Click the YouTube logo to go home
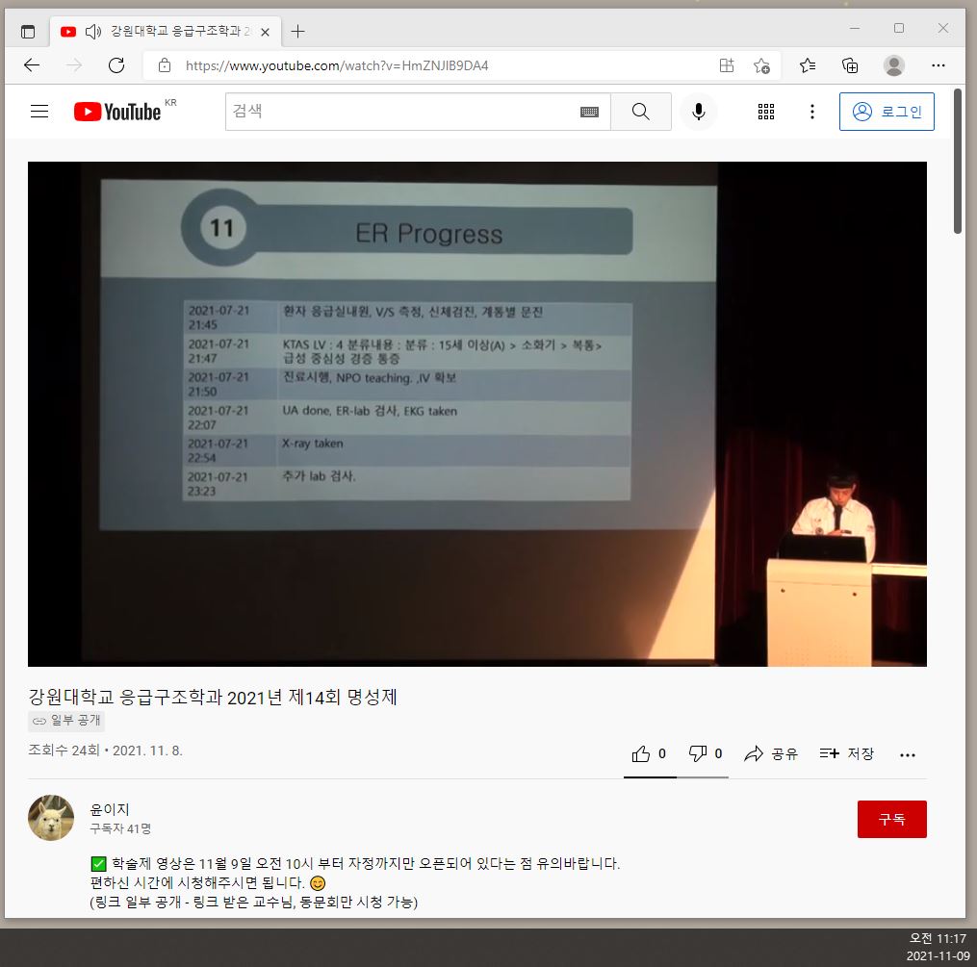This screenshot has width=977, height=967. (x=117, y=112)
